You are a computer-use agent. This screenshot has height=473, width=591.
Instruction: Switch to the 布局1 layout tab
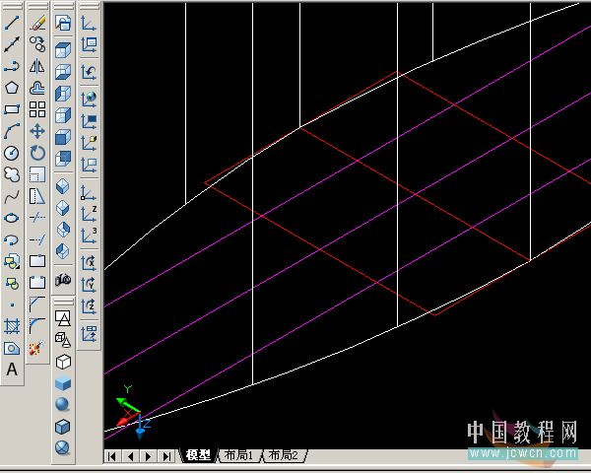coord(238,455)
